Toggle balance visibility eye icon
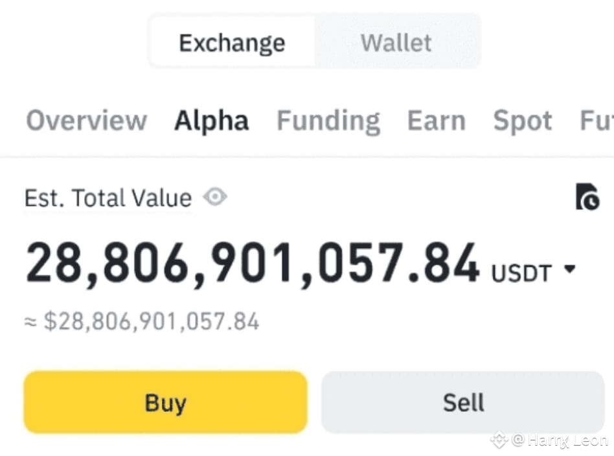Screen dimensions: 614x456 [215, 197]
